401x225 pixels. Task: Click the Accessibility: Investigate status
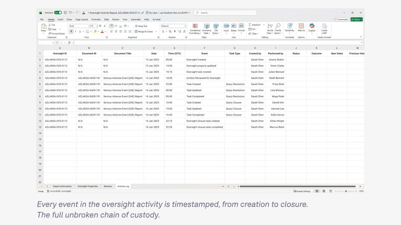(x=59, y=191)
